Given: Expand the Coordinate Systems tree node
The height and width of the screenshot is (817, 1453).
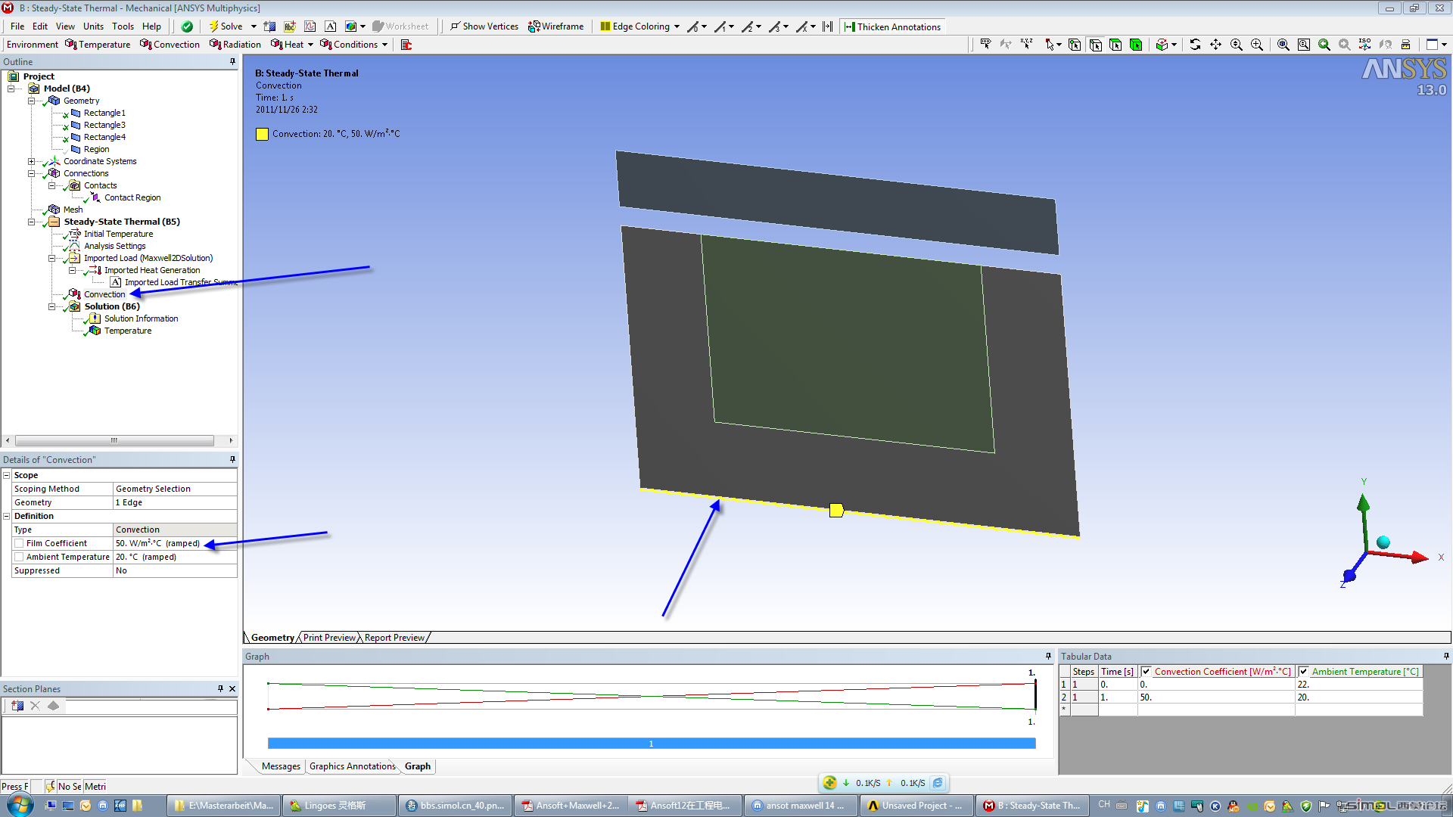Looking at the screenshot, I should [32, 161].
